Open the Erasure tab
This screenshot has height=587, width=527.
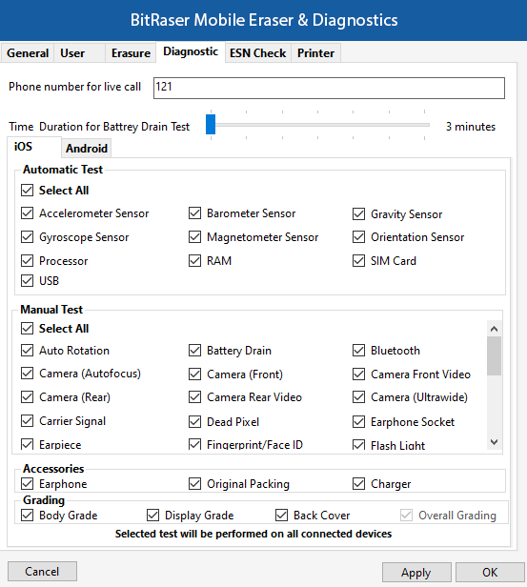point(131,52)
